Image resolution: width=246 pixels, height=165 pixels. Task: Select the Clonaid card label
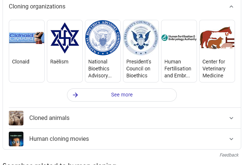21,62
